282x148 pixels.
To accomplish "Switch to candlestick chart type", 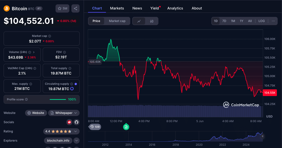I will point(151,21).
